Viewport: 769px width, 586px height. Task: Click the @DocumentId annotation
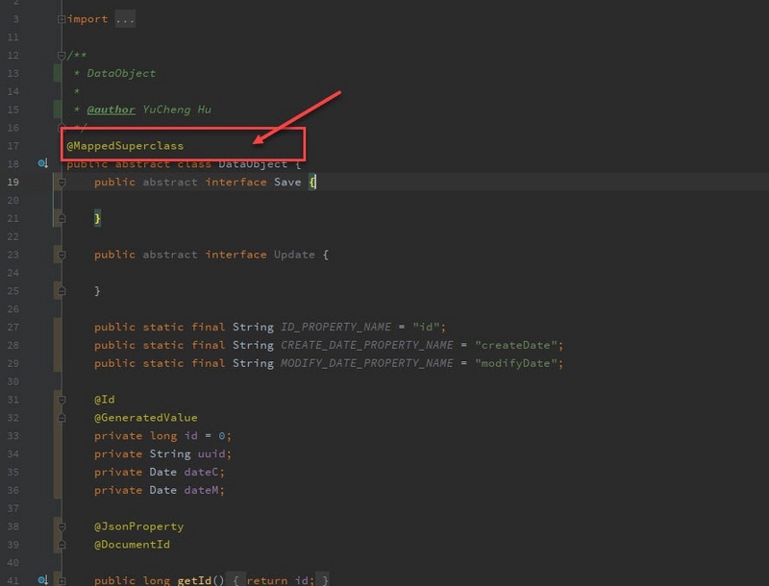[x=132, y=545]
